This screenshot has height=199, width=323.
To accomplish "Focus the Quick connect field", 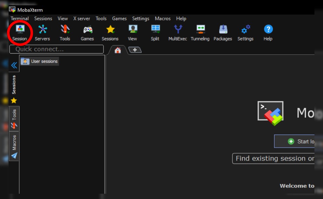I will pyautogui.click(x=56, y=49).
